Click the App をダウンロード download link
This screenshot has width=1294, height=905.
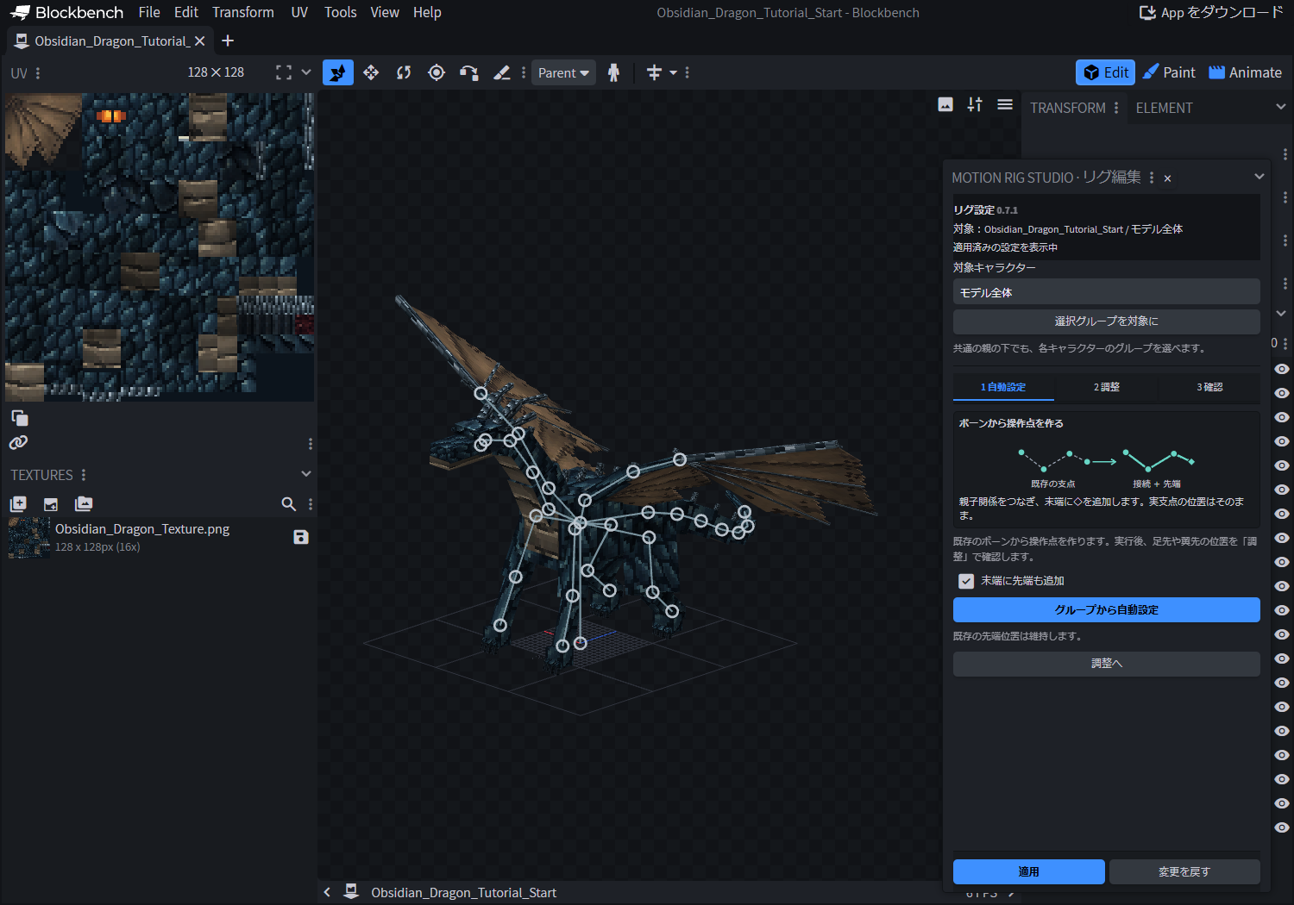click(x=1211, y=12)
